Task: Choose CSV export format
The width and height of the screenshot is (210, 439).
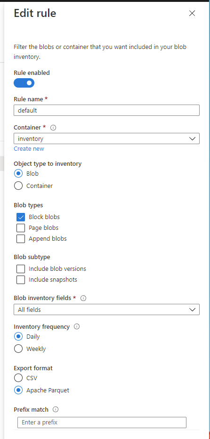Action: point(18,378)
